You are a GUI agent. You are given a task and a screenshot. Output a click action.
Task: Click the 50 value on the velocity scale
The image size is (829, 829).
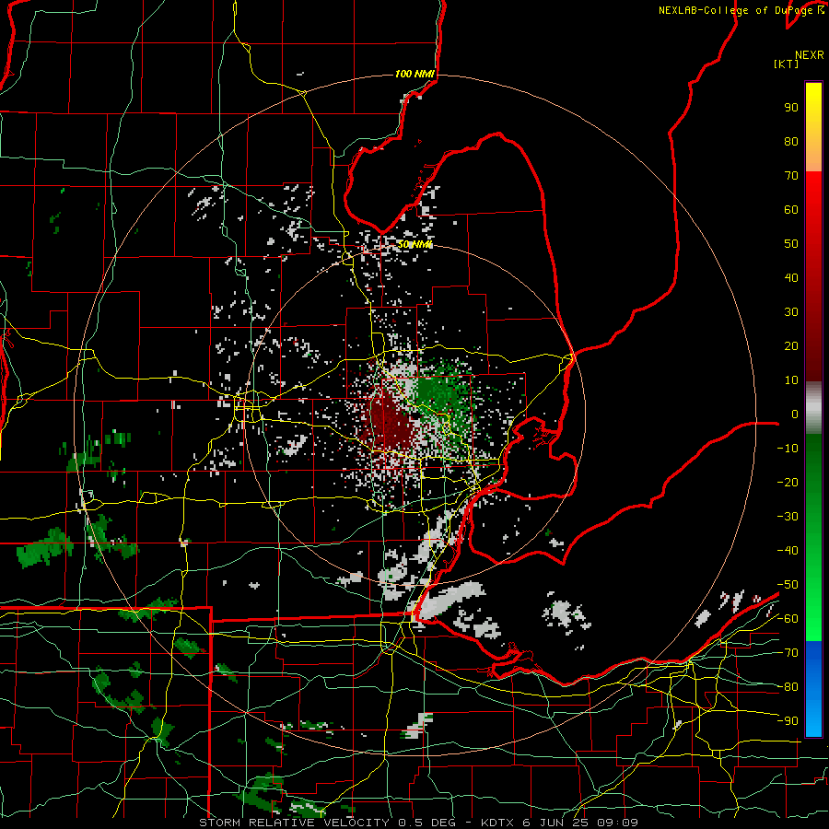791,244
